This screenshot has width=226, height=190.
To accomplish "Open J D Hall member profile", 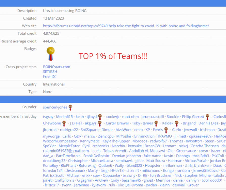I will 76,123.
